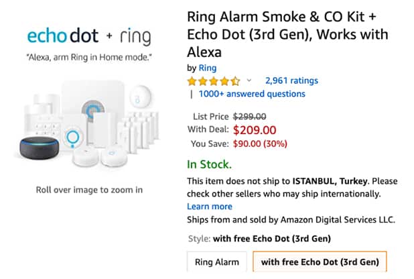414x279 pixels.
Task: Click the crossed-out $299.00 list price
Action: [249, 116]
